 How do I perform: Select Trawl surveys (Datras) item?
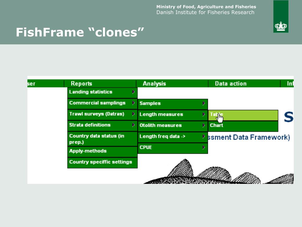pyautogui.click(x=102, y=115)
